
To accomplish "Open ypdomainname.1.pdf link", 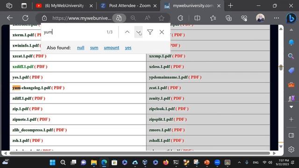I will point(168,77).
